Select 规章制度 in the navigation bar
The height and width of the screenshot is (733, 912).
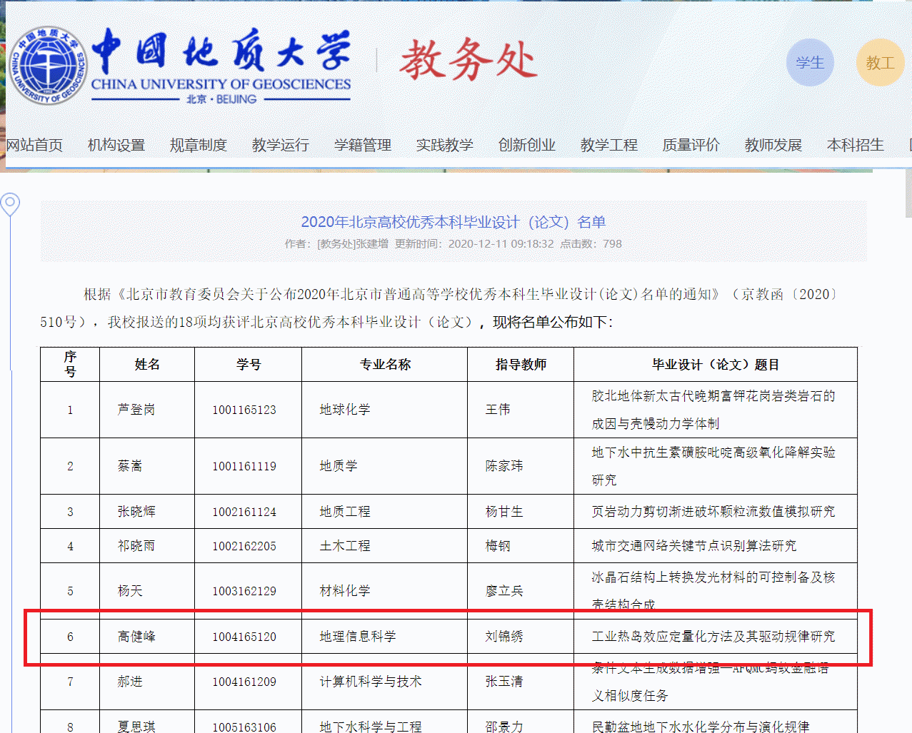[199, 145]
